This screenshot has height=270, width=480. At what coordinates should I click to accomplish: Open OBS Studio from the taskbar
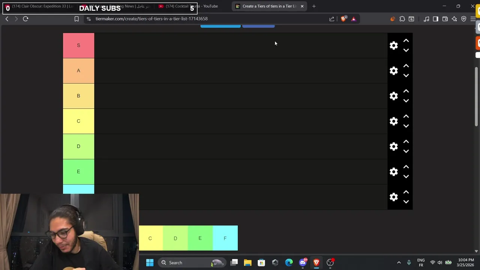[x=330, y=262]
